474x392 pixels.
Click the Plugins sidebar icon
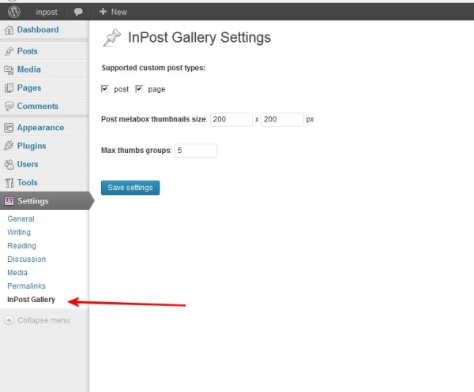click(x=9, y=146)
